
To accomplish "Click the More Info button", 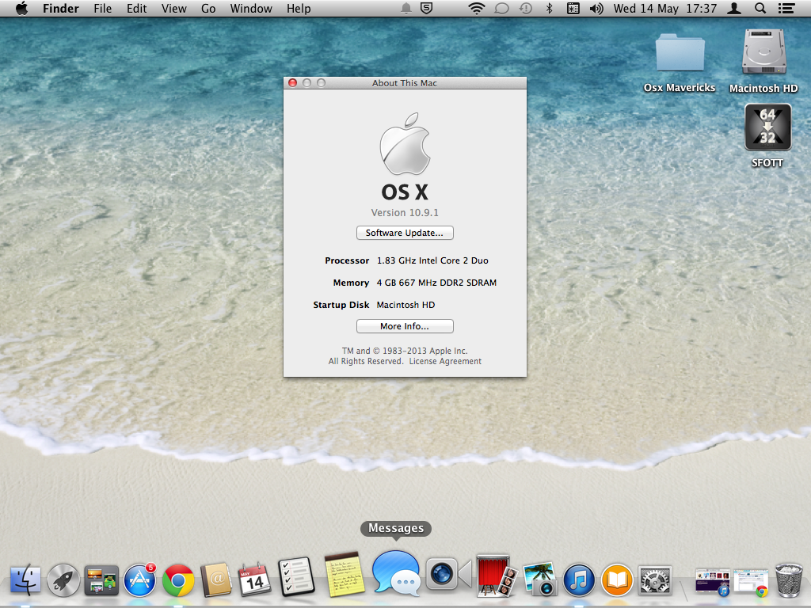I will (405, 326).
